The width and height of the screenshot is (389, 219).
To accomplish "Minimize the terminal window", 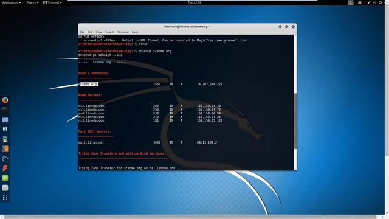I will point(280,27).
